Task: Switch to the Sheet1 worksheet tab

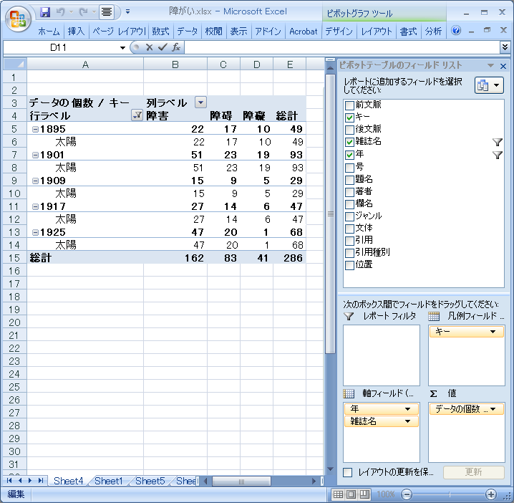Action: pos(109,481)
